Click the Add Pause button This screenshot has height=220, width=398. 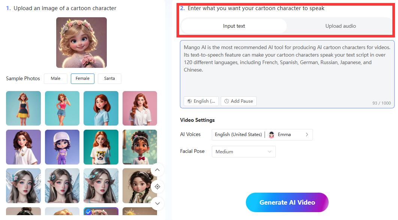[x=239, y=101]
